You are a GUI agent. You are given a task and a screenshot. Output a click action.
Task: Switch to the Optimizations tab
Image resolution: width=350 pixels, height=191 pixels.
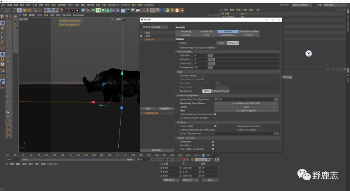pos(228,35)
